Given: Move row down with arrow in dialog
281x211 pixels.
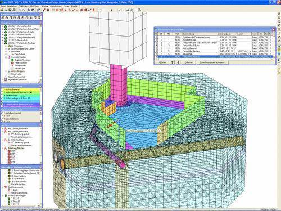Looking at the screenshot, I should point(178,62).
